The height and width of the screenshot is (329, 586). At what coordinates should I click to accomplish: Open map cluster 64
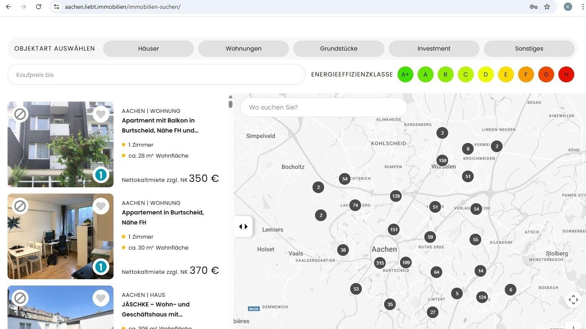[436, 272]
